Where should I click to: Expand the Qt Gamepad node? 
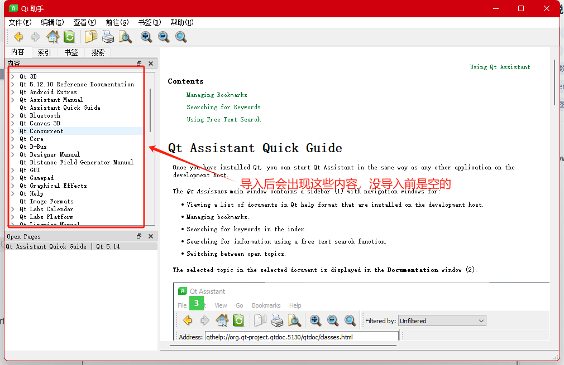click(x=13, y=178)
